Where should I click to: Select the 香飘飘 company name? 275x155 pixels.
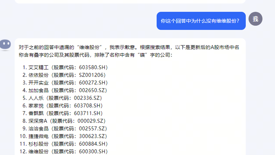point(36,113)
